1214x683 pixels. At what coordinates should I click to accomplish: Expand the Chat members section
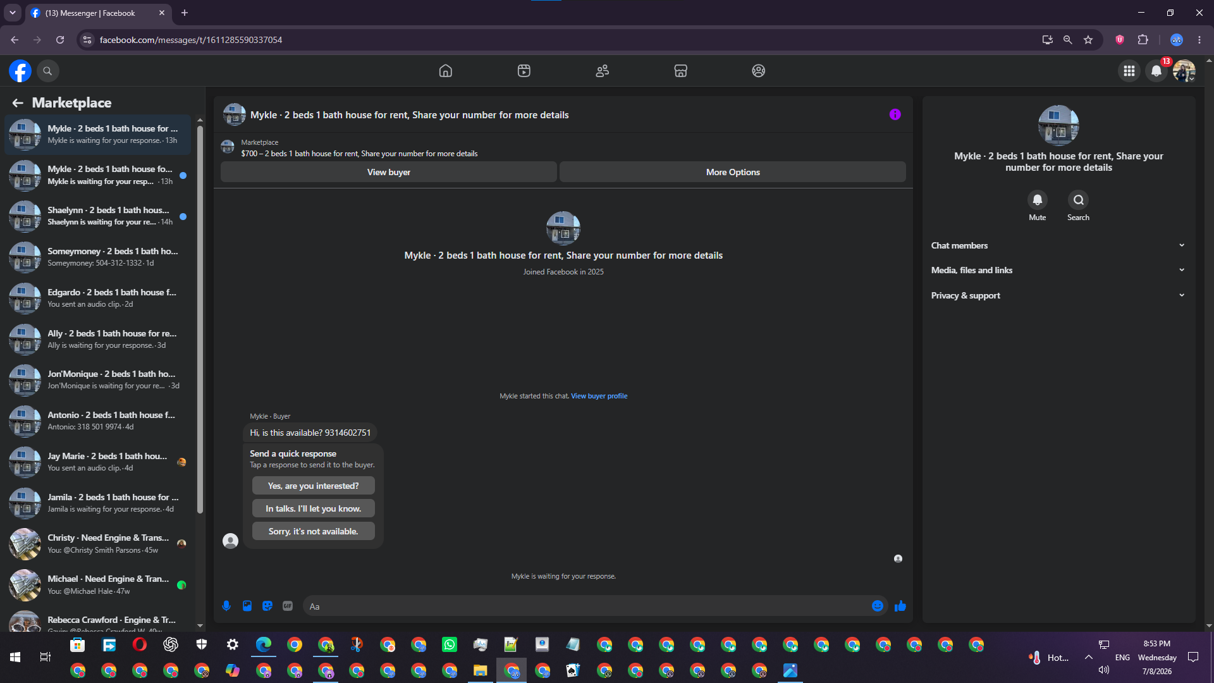(1058, 245)
